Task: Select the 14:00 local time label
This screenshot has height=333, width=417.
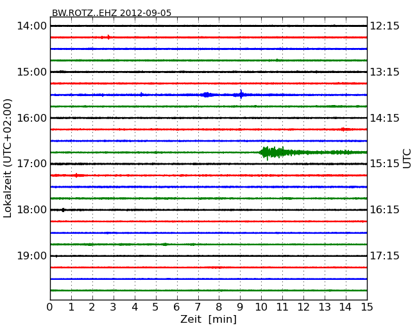Action: [32, 26]
